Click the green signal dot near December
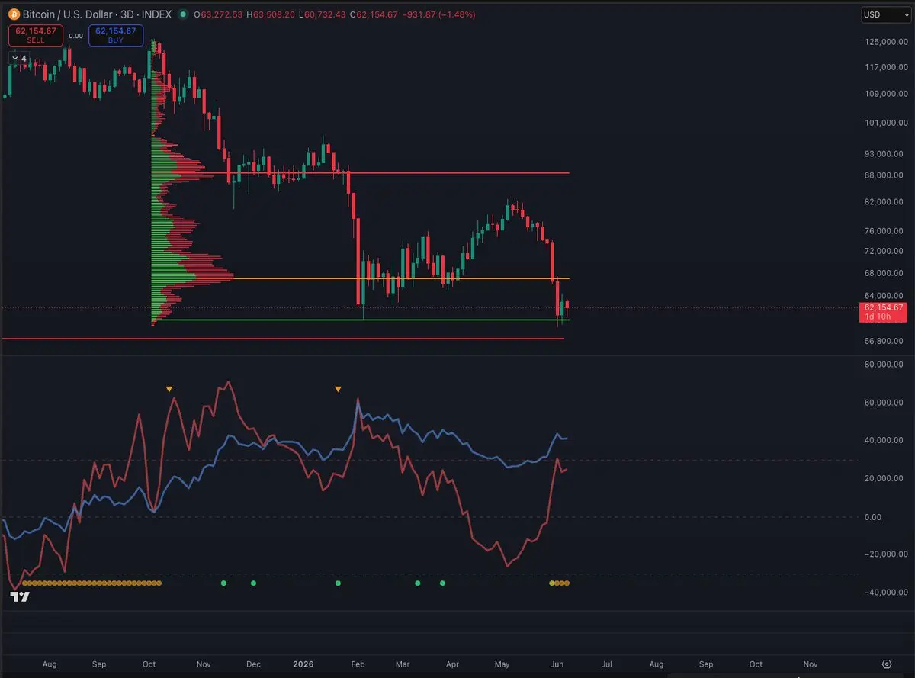Viewport: 915px width, 678px height. (x=253, y=583)
